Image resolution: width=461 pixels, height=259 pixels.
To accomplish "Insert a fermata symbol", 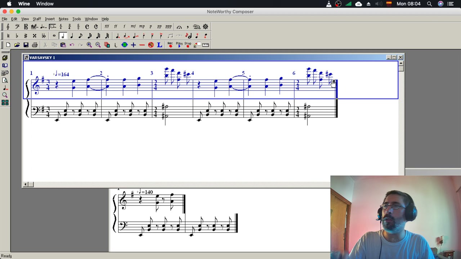I will tap(179, 27).
